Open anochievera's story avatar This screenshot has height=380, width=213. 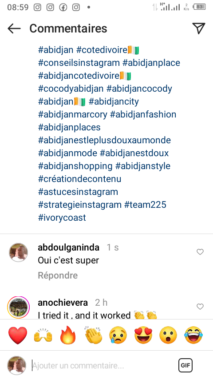click(x=18, y=307)
